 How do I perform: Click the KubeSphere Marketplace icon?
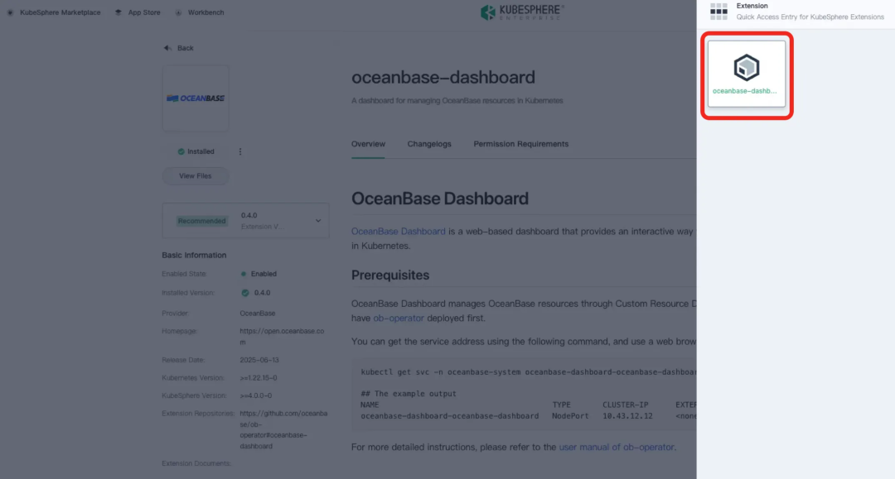coord(10,12)
